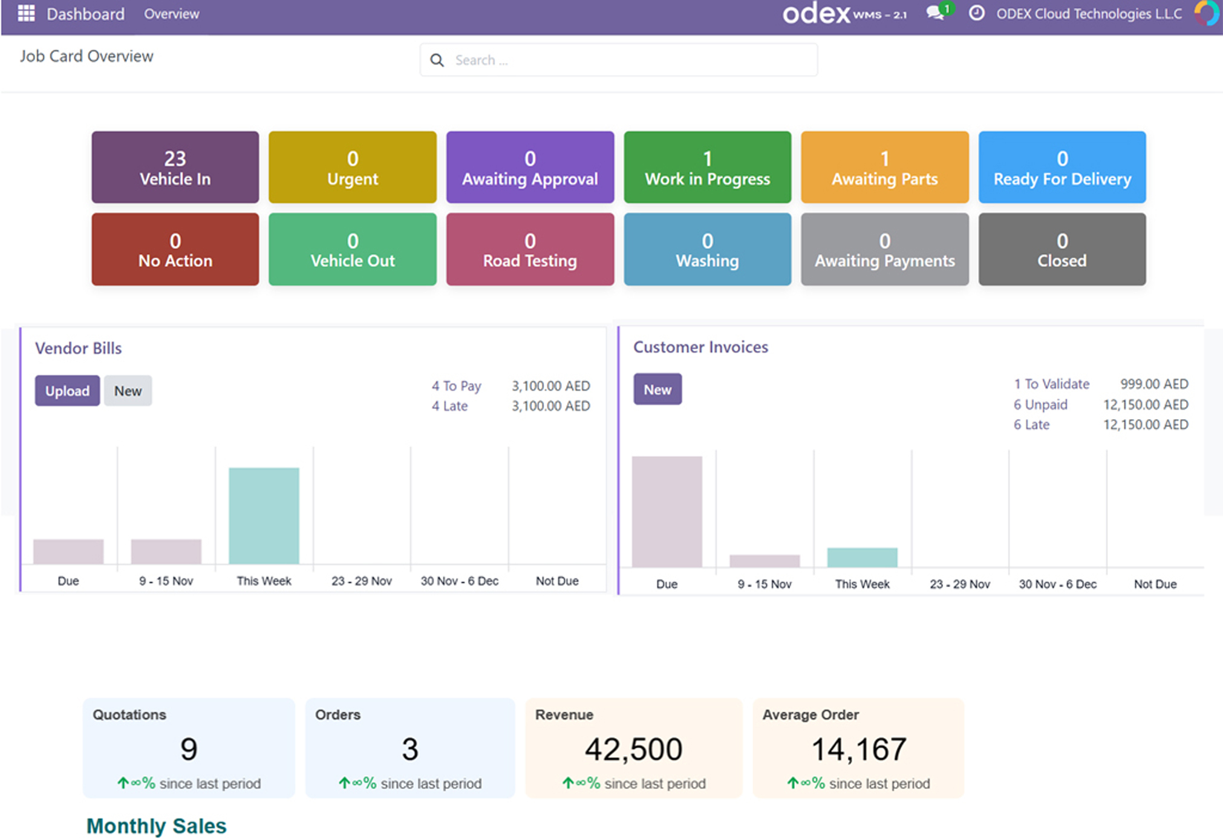Switch to the Overview tab
This screenshot has width=1223, height=839.
(171, 13)
